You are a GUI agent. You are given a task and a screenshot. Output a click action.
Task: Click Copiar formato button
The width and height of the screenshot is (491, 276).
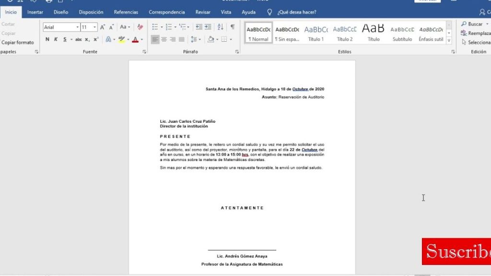pyautogui.click(x=18, y=43)
